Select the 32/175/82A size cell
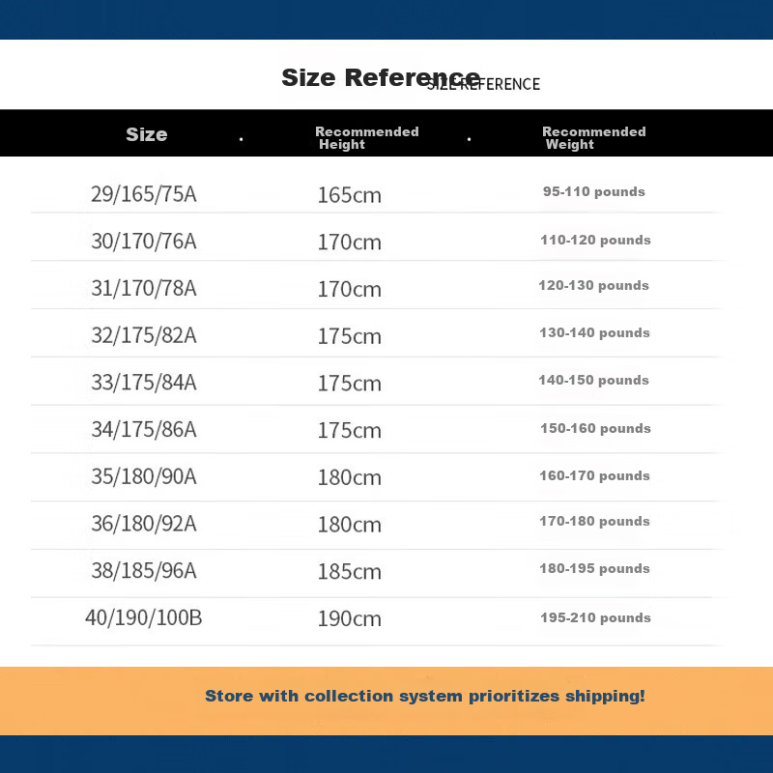This screenshot has width=773, height=773. point(144,335)
